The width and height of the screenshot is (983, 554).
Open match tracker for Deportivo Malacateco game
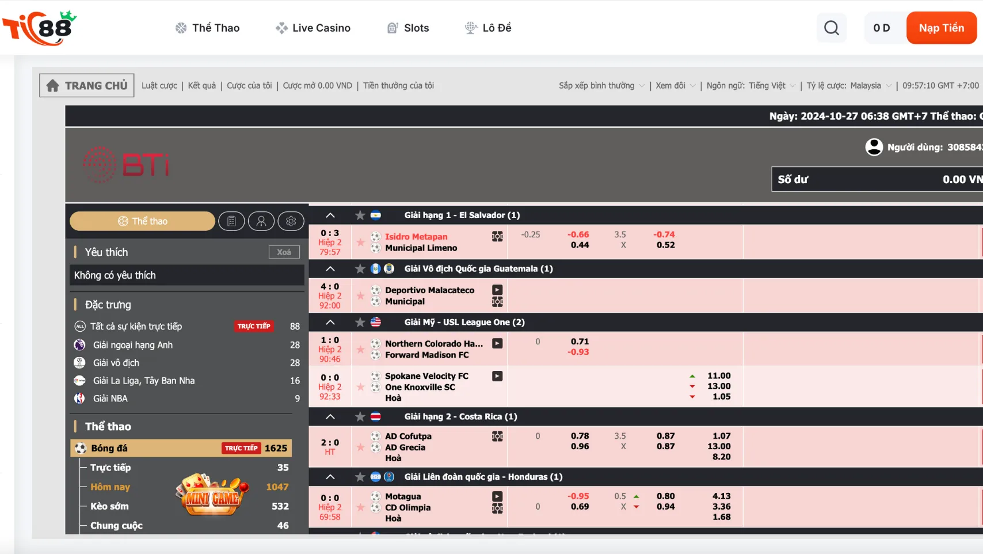497,301
